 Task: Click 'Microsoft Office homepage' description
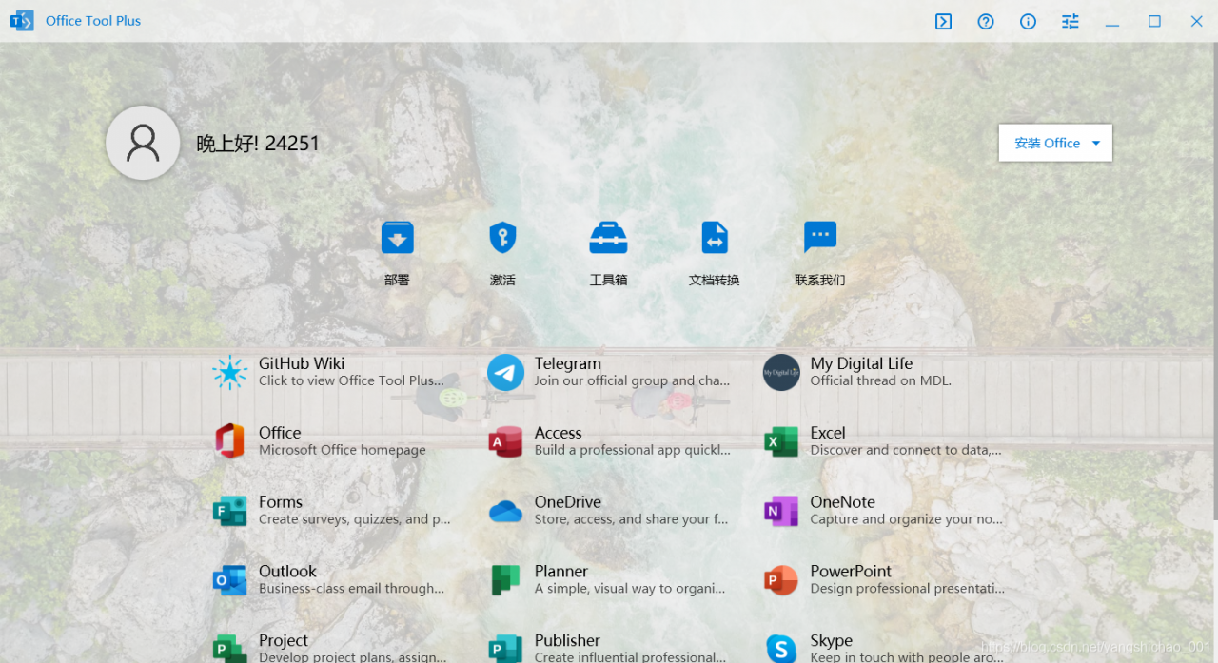(x=343, y=450)
